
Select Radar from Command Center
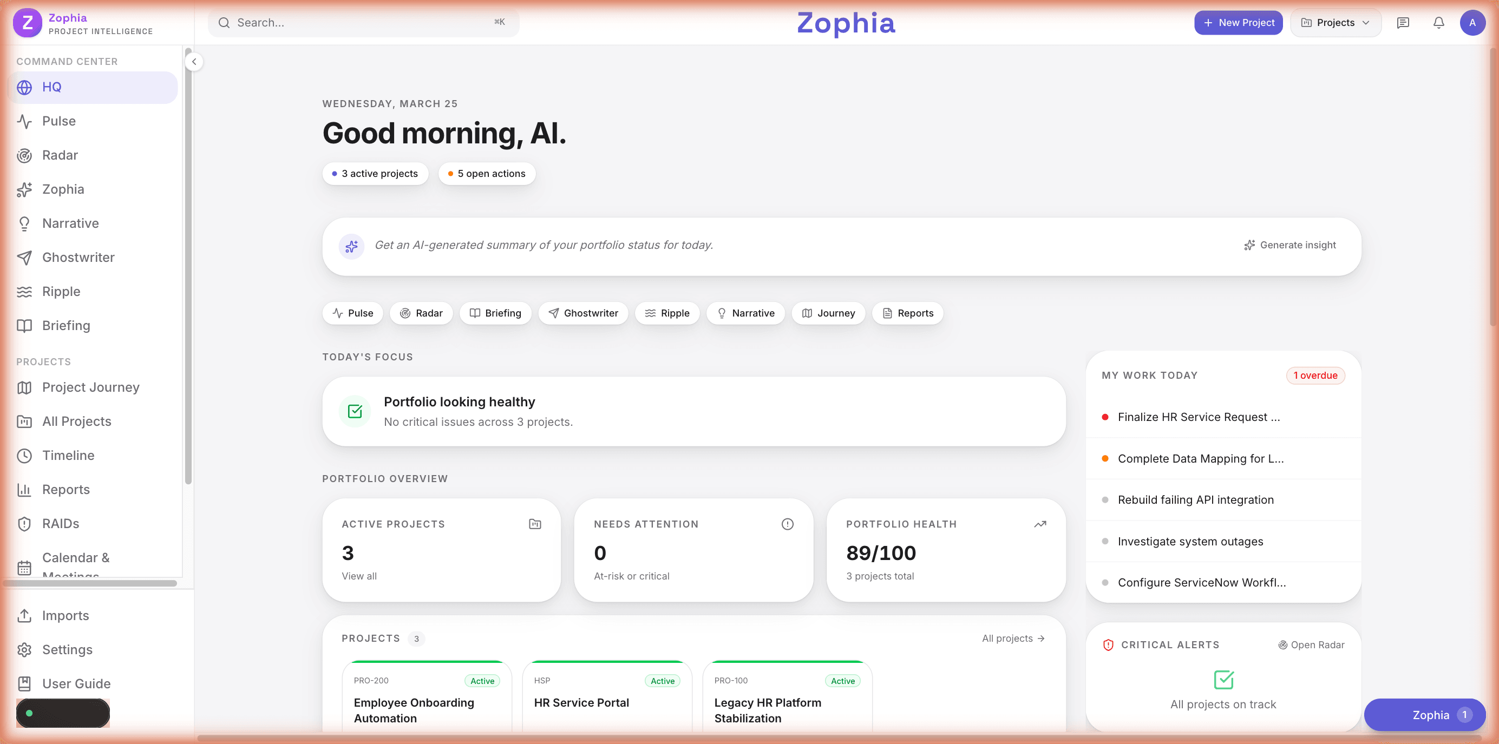point(60,155)
